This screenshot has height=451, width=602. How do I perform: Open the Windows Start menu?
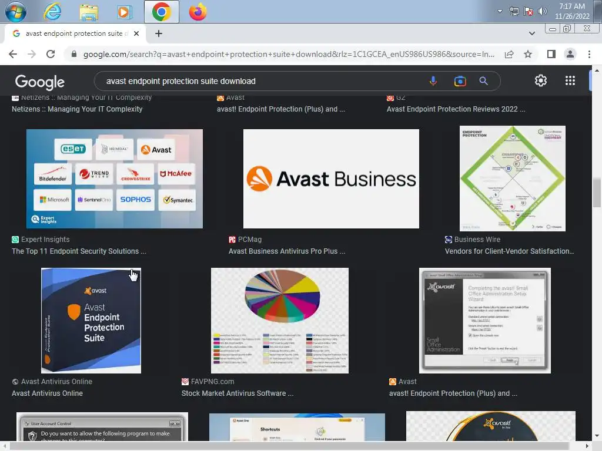point(15,12)
